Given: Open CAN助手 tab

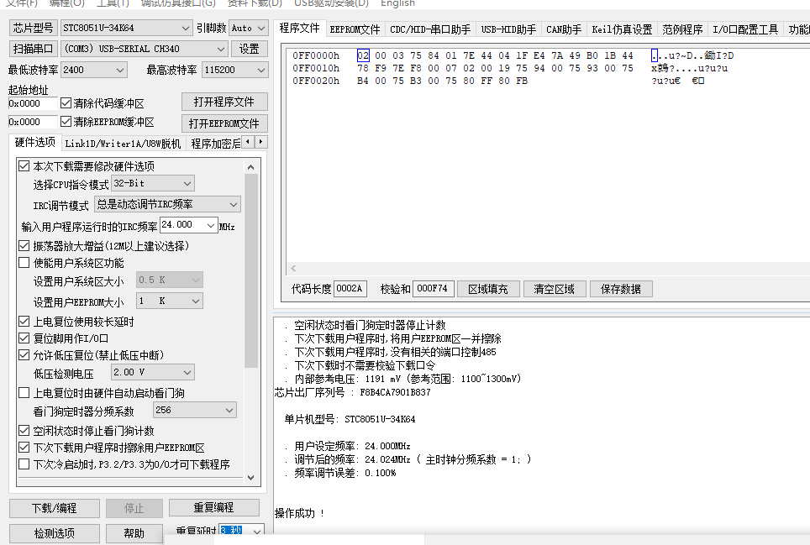Looking at the screenshot, I should tap(564, 29).
